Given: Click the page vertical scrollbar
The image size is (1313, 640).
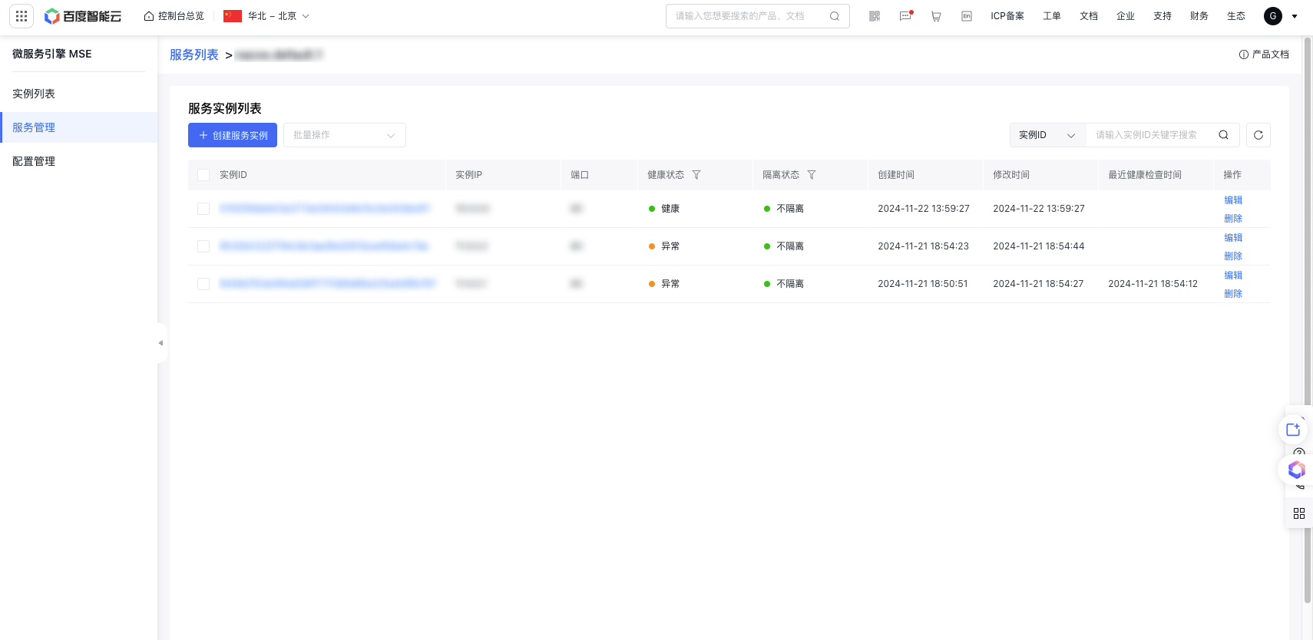Looking at the screenshot, I should (x=1308, y=321).
